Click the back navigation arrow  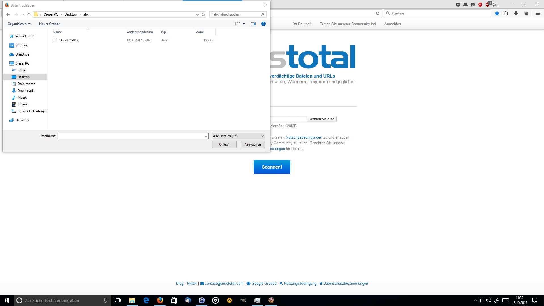(8, 14)
